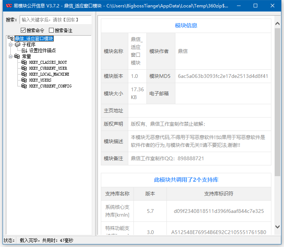Viewport: 284px width, 247px height.
Task: Click the 设置控件锚点 subroutine icon
Action: (x=24, y=50)
